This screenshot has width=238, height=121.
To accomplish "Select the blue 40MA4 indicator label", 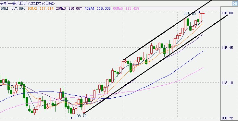I will 89,8.
